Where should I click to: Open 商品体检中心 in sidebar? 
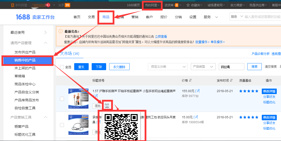click(x=25, y=84)
